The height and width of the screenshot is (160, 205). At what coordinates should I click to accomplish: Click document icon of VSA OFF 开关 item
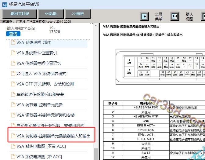[x=13, y=84]
